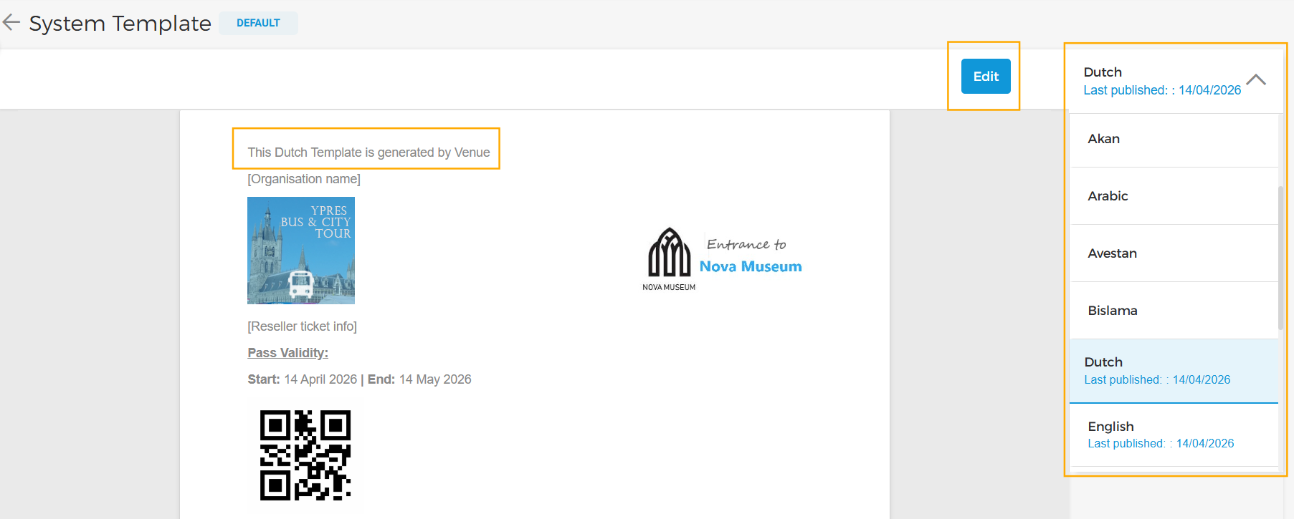Click the language list scrollbar

(1280, 258)
